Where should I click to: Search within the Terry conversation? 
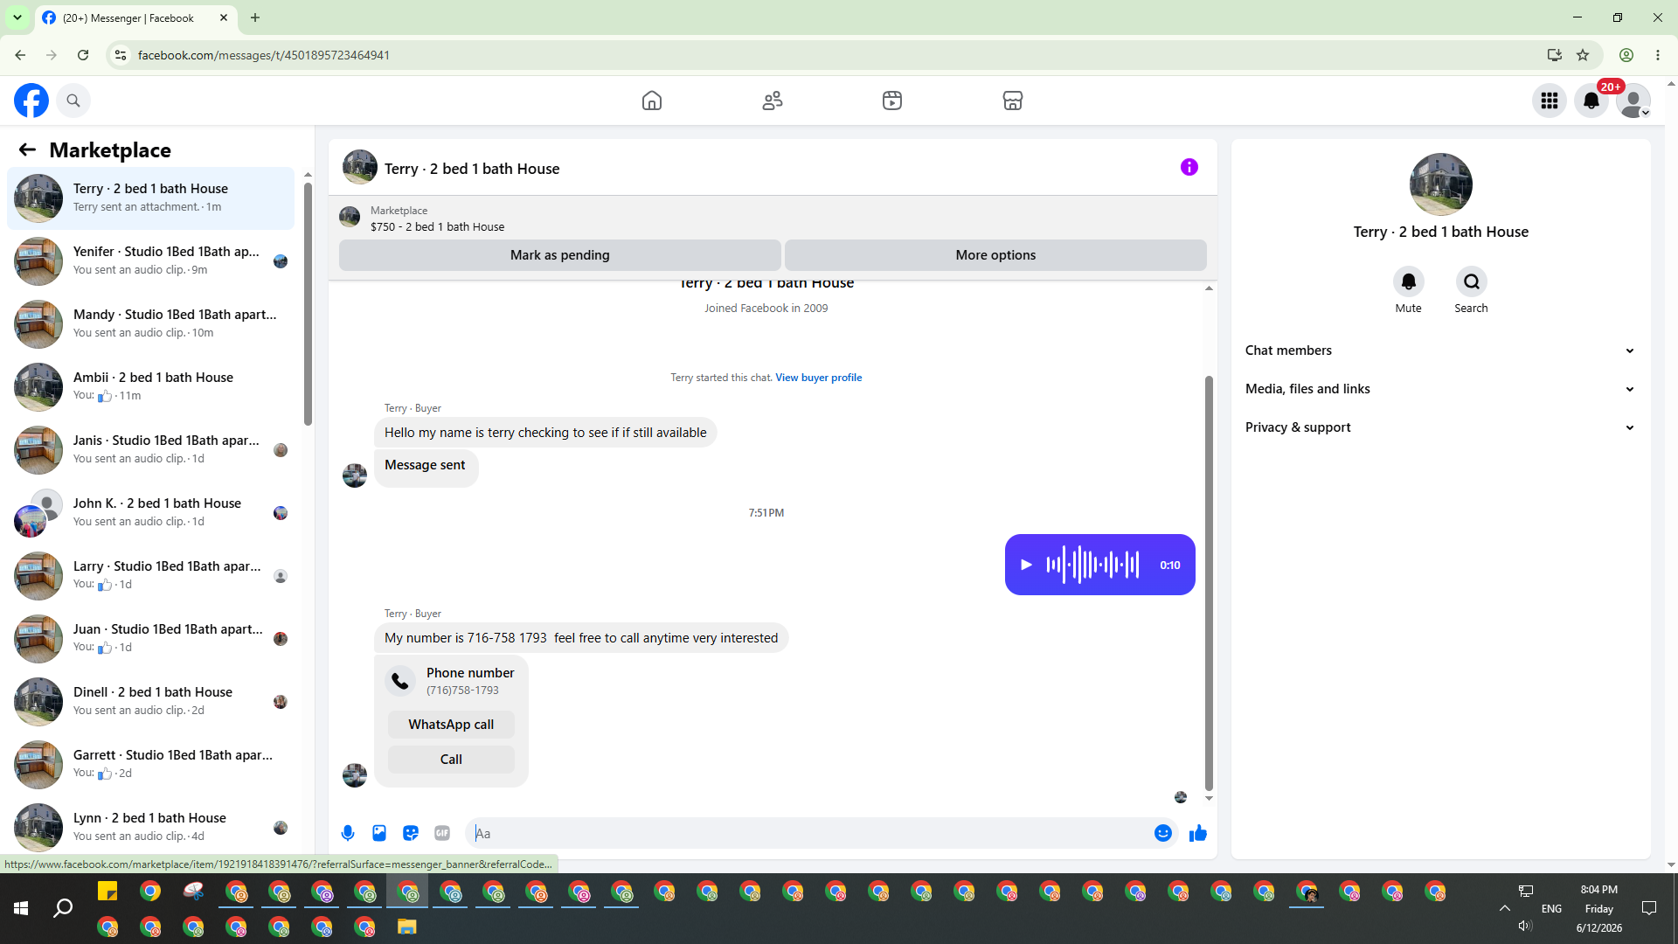(1472, 281)
